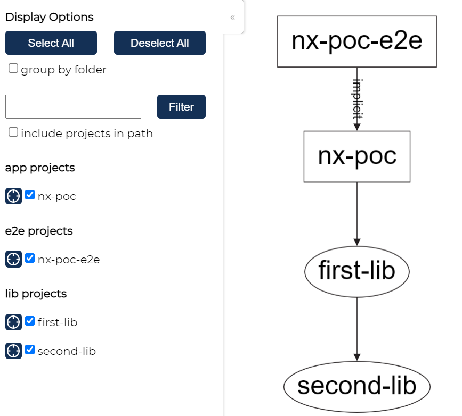Collapse the Display Options sidebar
Viewport: 462px width, 416px height.
click(232, 17)
